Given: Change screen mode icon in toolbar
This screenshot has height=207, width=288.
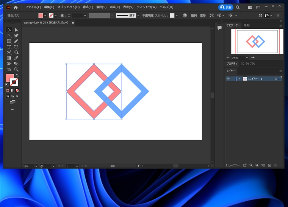Looking at the screenshot, I should click(x=13, y=102).
